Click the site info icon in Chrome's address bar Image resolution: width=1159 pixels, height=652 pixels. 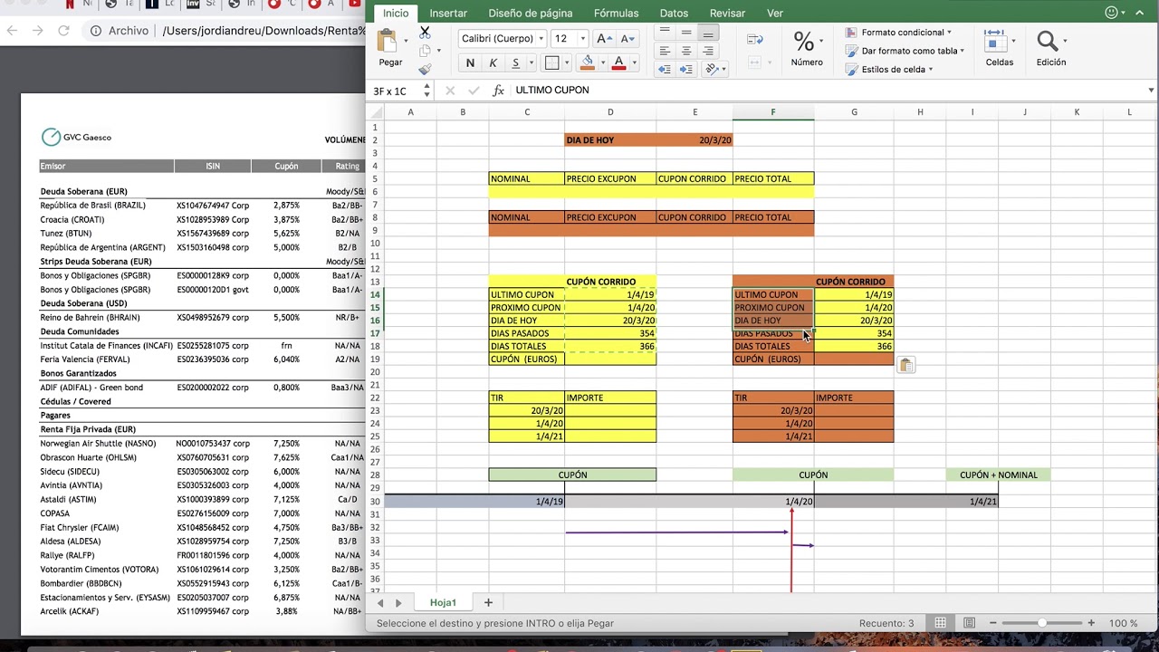96,31
